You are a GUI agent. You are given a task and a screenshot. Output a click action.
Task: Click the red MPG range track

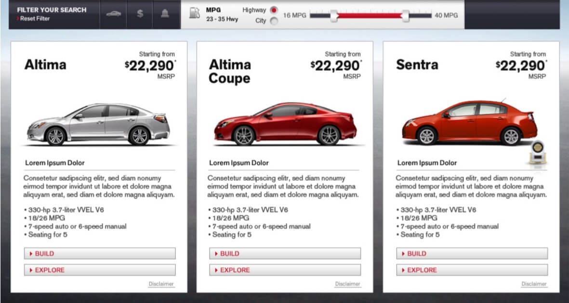click(x=370, y=15)
